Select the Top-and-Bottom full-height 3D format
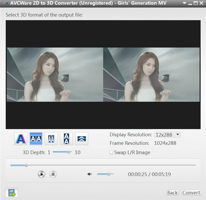 [66, 139]
